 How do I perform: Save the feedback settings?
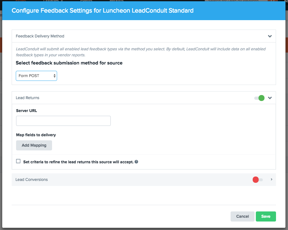click(266, 216)
